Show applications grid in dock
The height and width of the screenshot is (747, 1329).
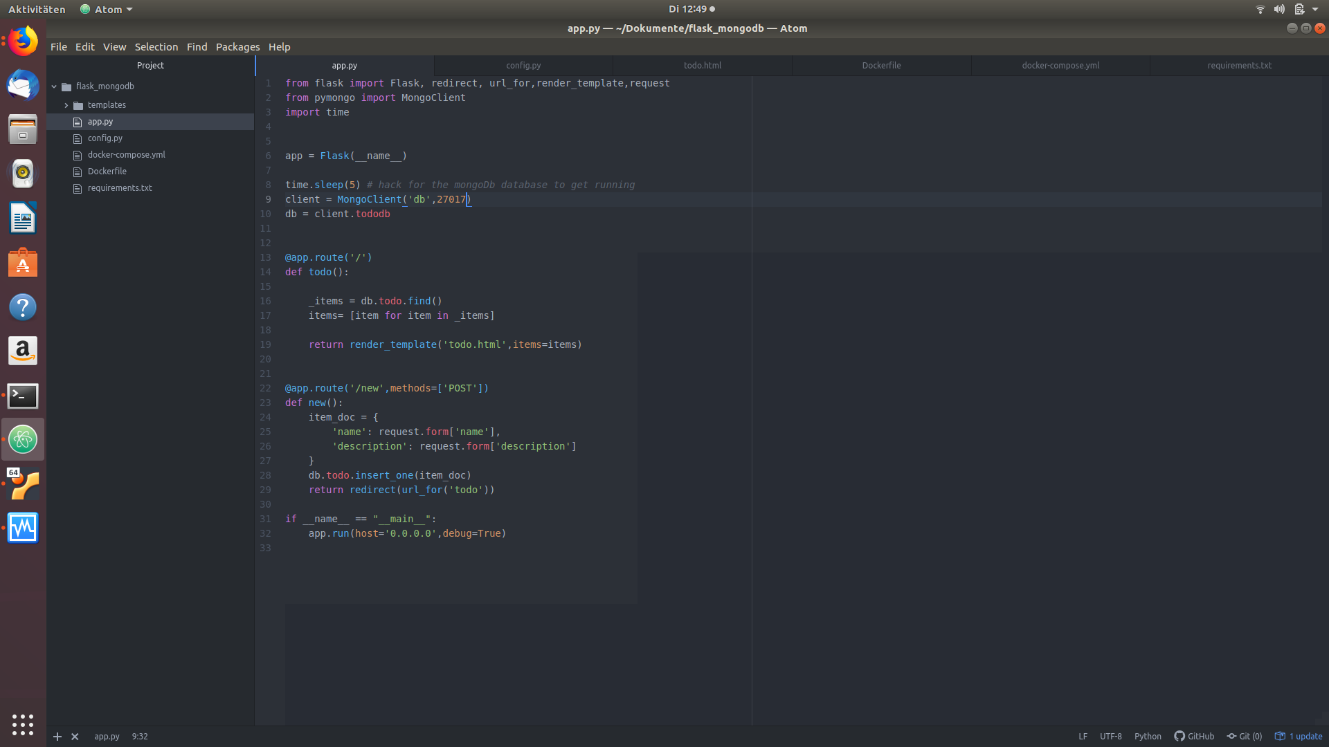[23, 724]
